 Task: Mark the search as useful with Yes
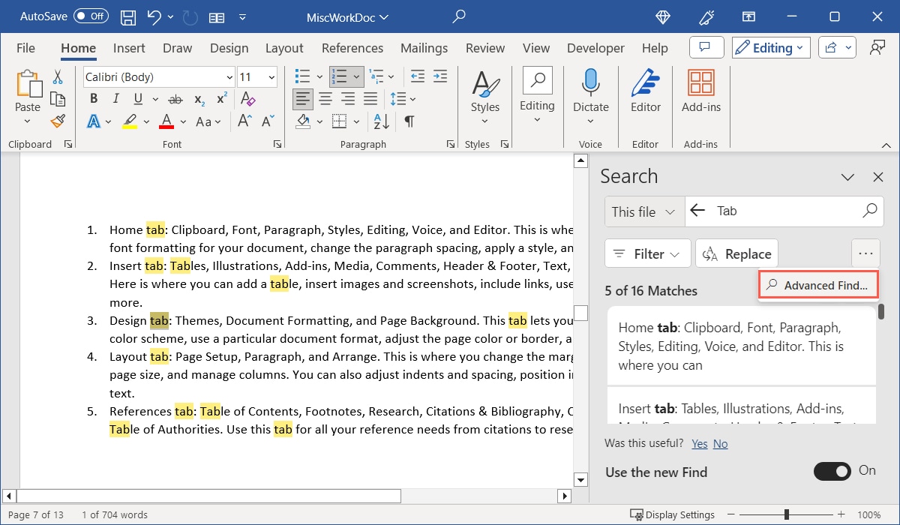(x=699, y=443)
